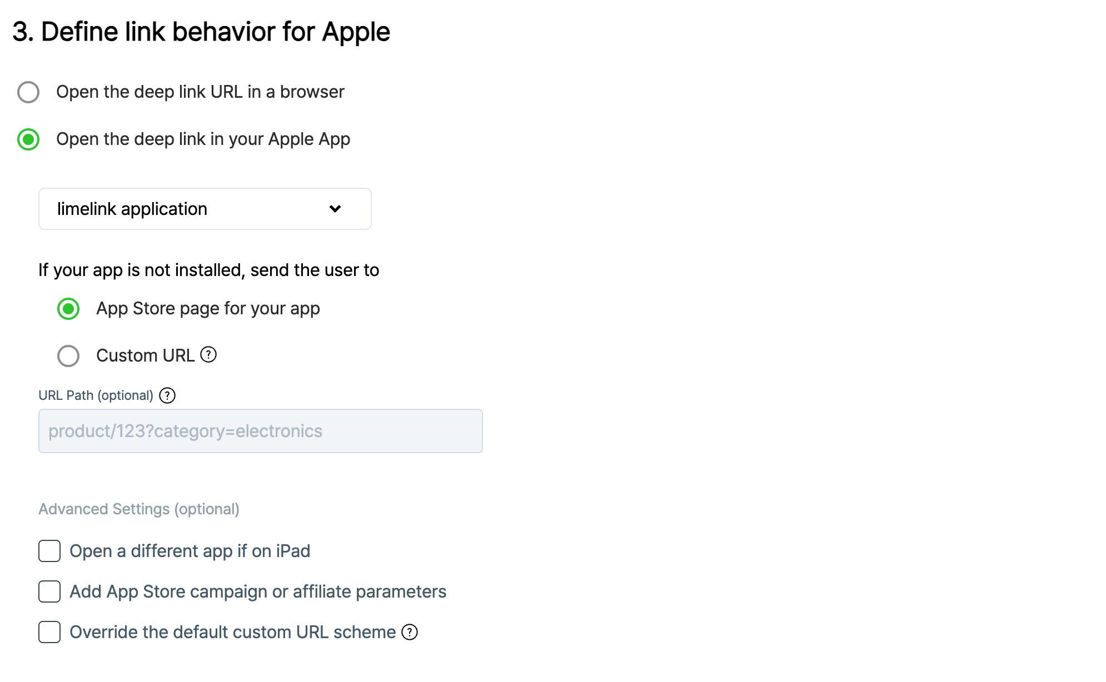Click 'App Store page for your app' label
The height and width of the screenshot is (682, 1106).
pyautogui.click(x=208, y=308)
